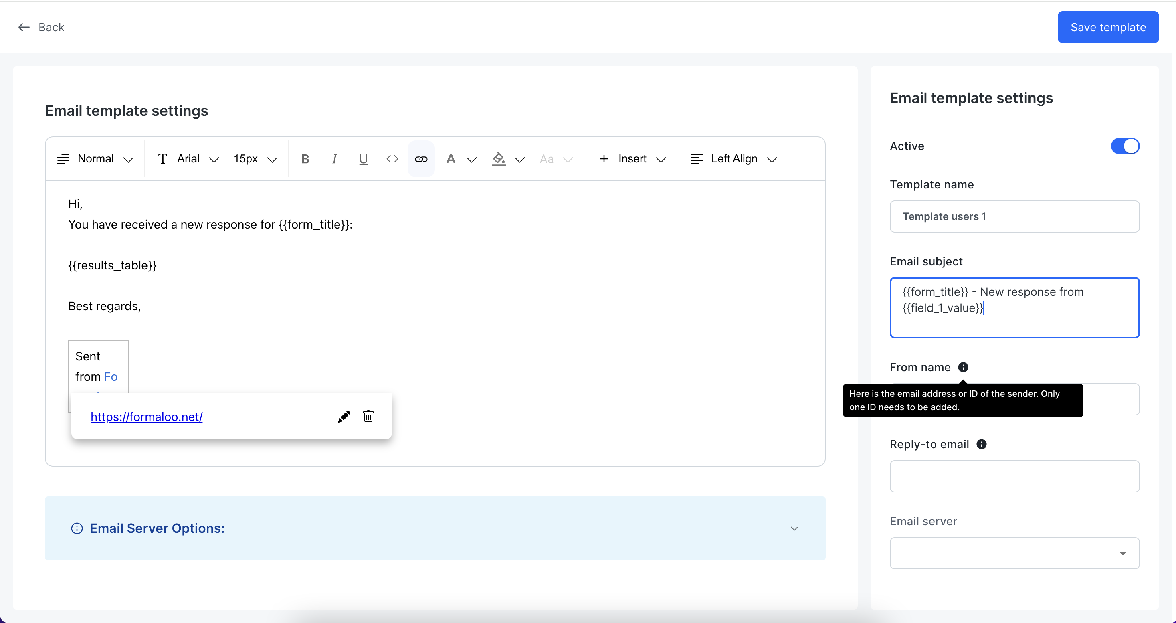The image size is (1176, 623).
Task: Toggle italic formatting
Action: pyautogui.click(x=335, y=158)
